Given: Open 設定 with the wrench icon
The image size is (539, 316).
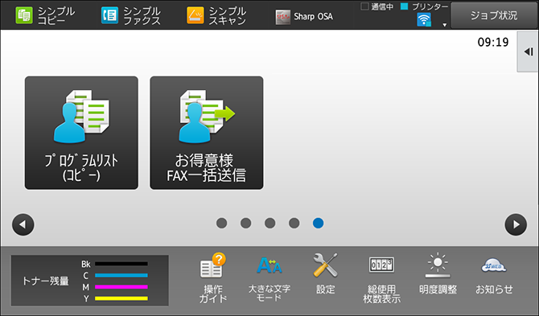Looking at the screenshot, I should (326, 274).
